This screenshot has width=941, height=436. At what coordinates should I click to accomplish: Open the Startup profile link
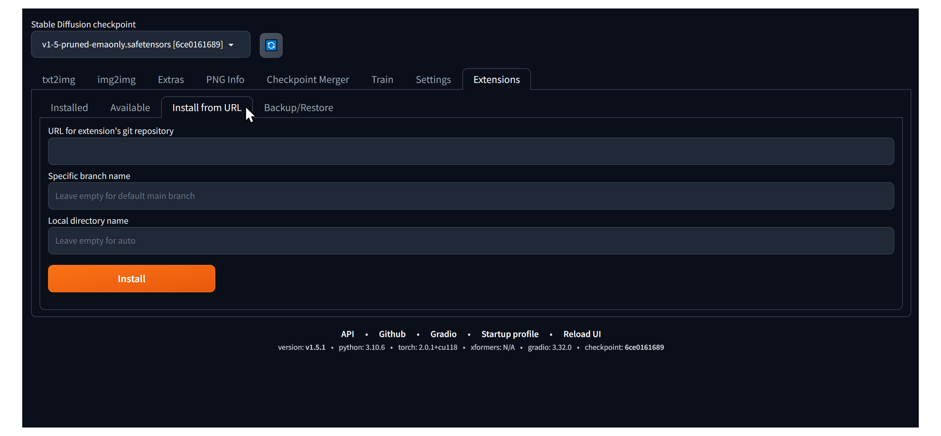(510, 334)
